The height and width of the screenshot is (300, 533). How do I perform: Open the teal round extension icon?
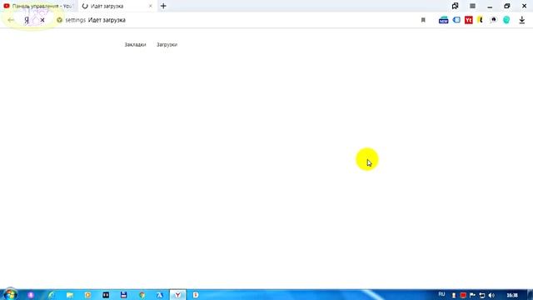tap(506, 20)
